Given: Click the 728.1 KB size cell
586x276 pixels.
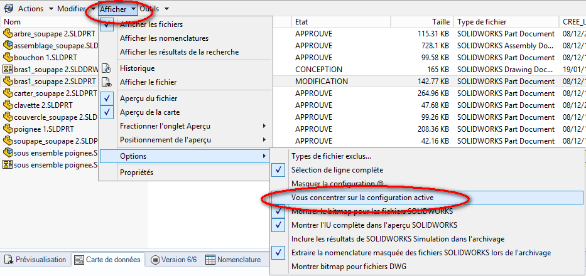Looking at the screenshot, I should [433, 46].
